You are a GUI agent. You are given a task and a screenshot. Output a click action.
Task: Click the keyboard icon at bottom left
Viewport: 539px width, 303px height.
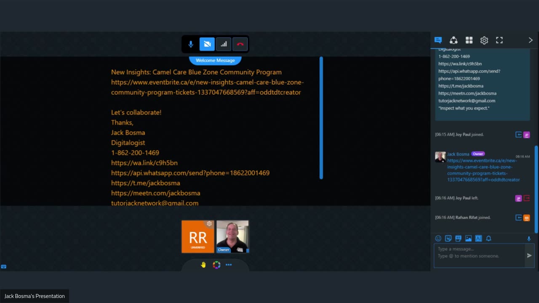tap(3, 266)
